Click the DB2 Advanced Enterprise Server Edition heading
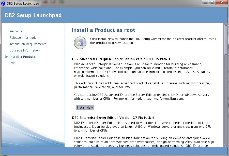 (x=121, y=59)
